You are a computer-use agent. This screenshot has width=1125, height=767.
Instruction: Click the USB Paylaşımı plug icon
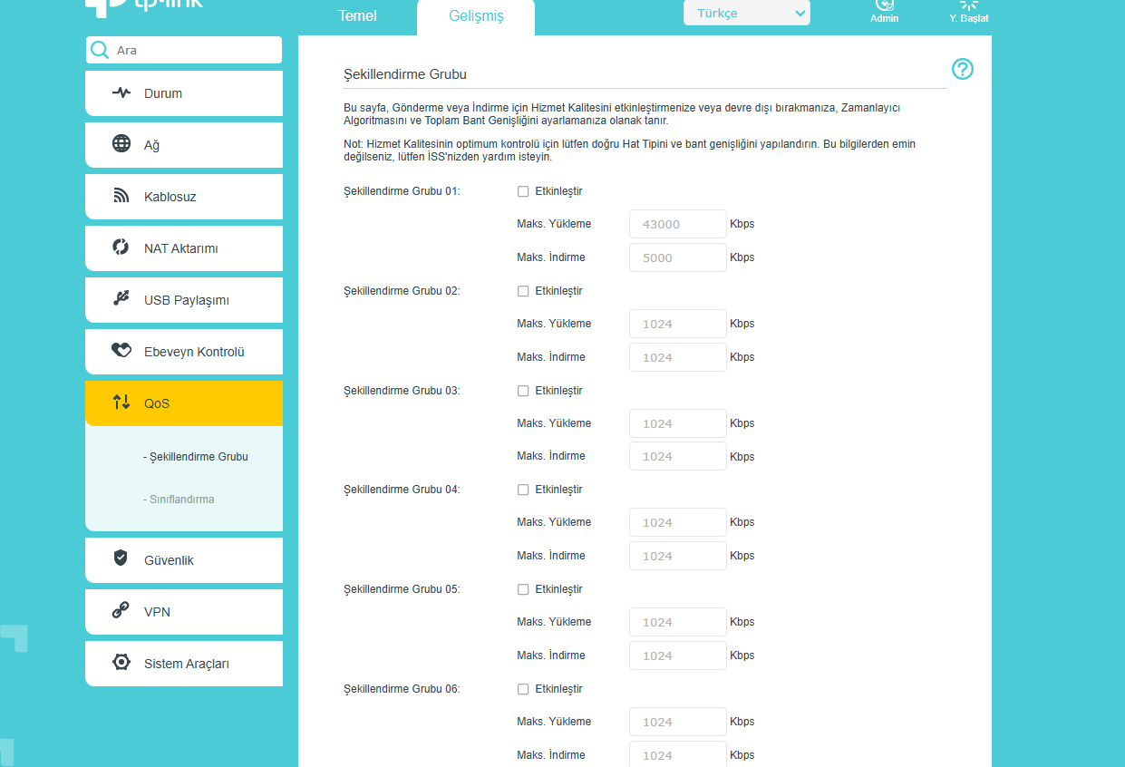point(121,298)
